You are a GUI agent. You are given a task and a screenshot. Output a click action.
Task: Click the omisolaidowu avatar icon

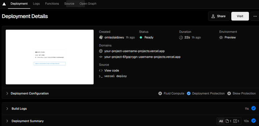101,37
